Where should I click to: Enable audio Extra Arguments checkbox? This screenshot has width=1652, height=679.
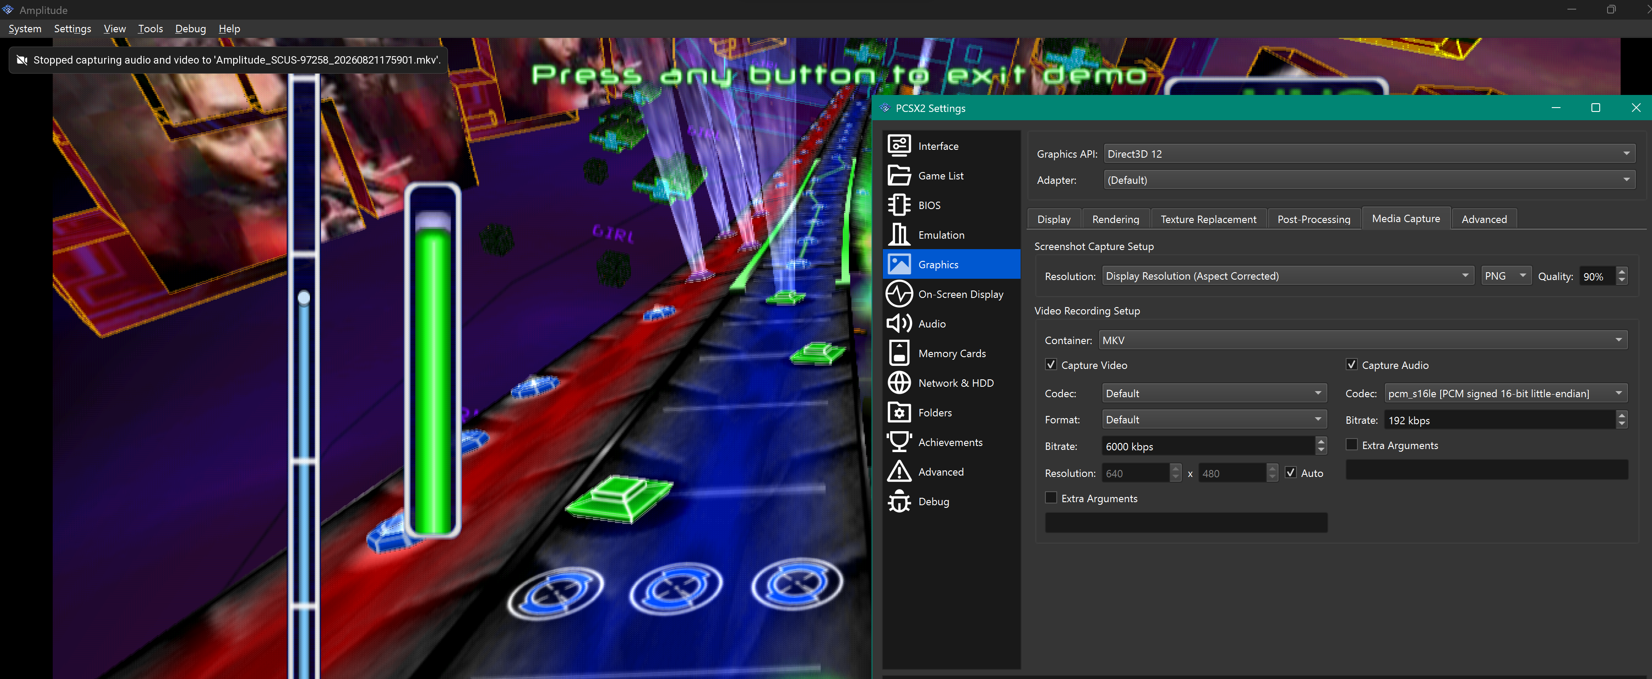(1351, 444)
